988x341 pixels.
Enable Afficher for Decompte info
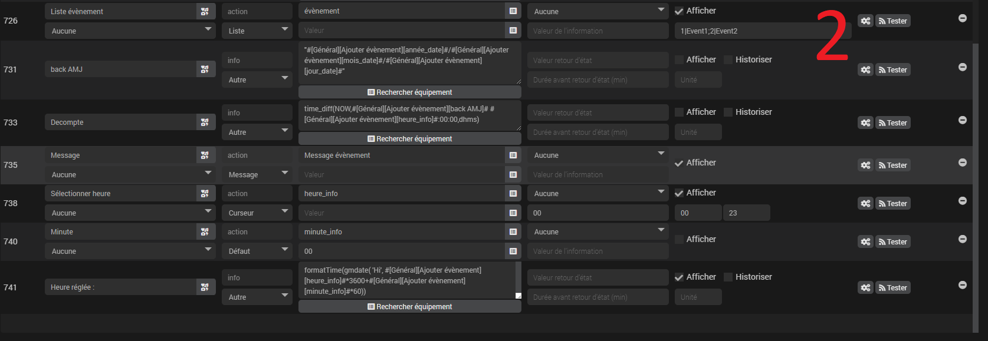[x=679, y=112]
